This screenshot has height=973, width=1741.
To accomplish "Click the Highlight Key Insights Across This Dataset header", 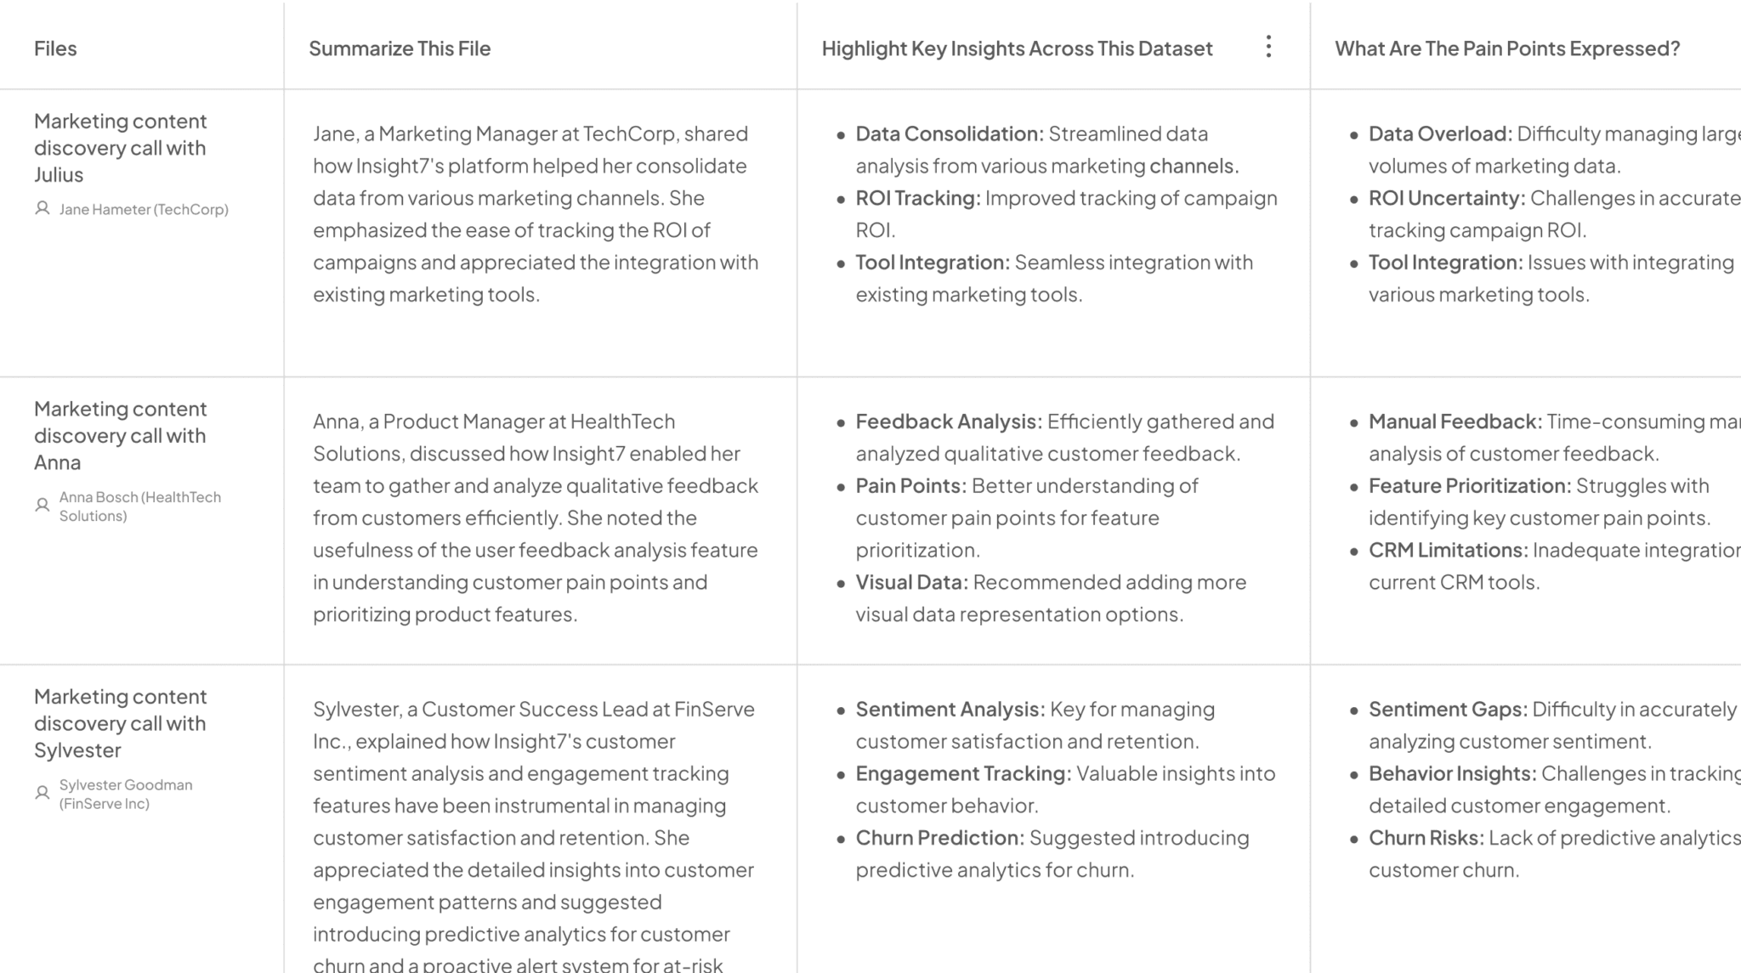I will (1017, 48).
